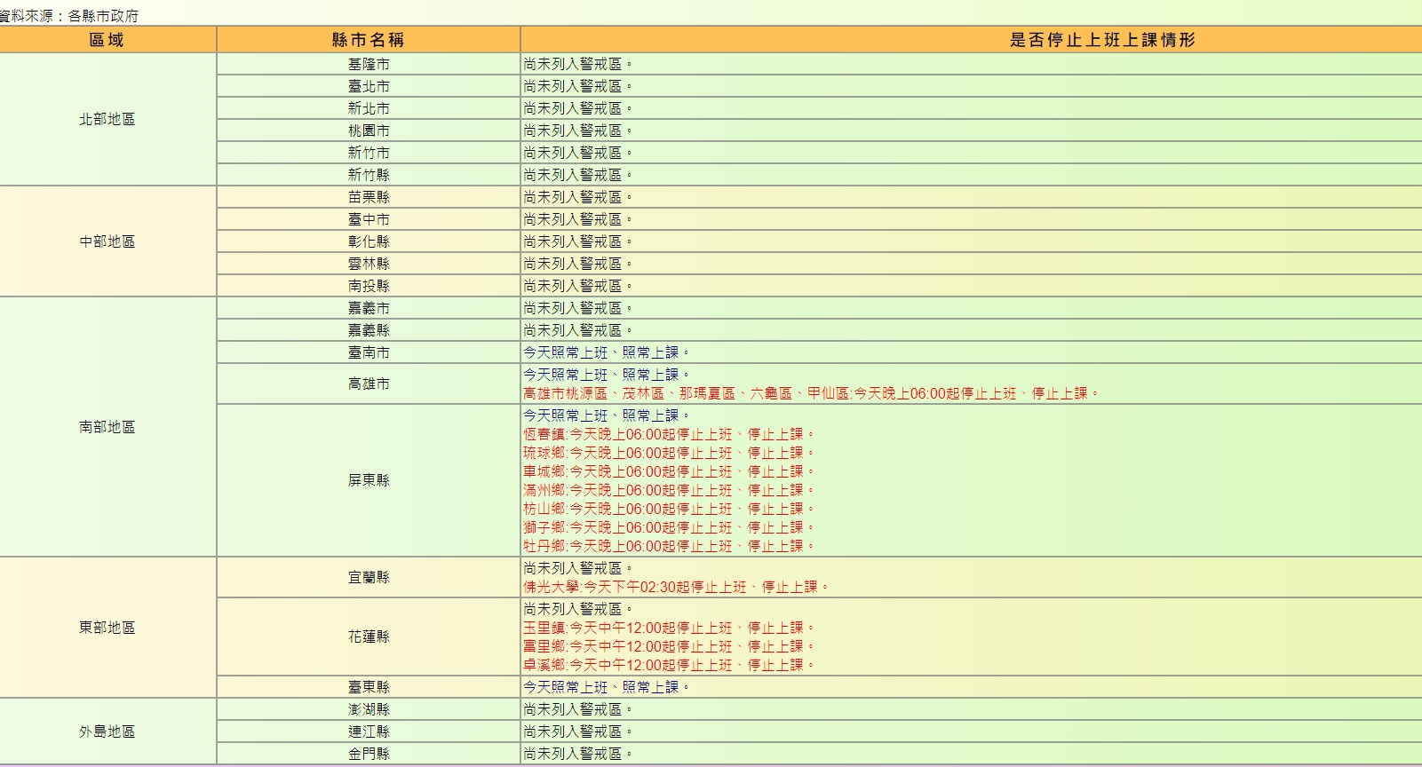Click the 金門縣 county name
The width and height of the screenshot is (1422, 767).
point(369,754)
